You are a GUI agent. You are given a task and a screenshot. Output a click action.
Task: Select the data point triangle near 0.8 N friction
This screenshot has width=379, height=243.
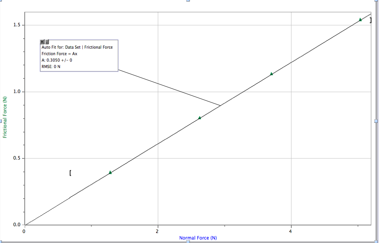point(200,118)
